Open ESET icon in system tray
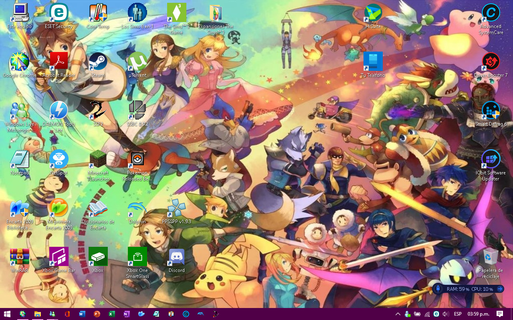Screen dimensions: 513x320 tap(436, 314)
